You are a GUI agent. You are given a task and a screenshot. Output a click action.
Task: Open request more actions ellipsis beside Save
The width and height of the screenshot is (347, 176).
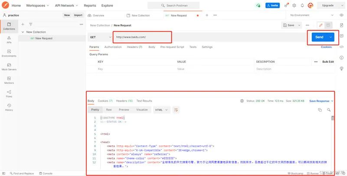click(x=308, y=26)
